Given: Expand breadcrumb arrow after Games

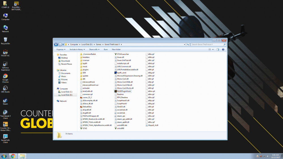Looking at the screenshot, I should (103, 44).
